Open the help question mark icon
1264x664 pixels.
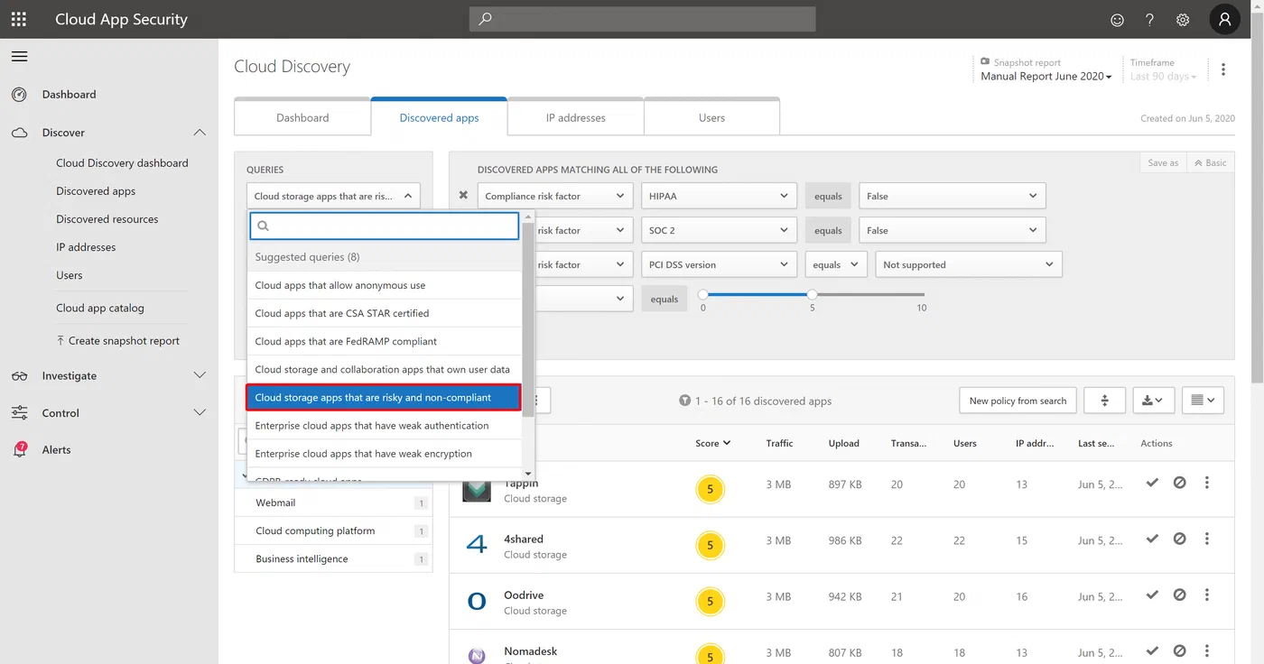(x=1149, y=20)
